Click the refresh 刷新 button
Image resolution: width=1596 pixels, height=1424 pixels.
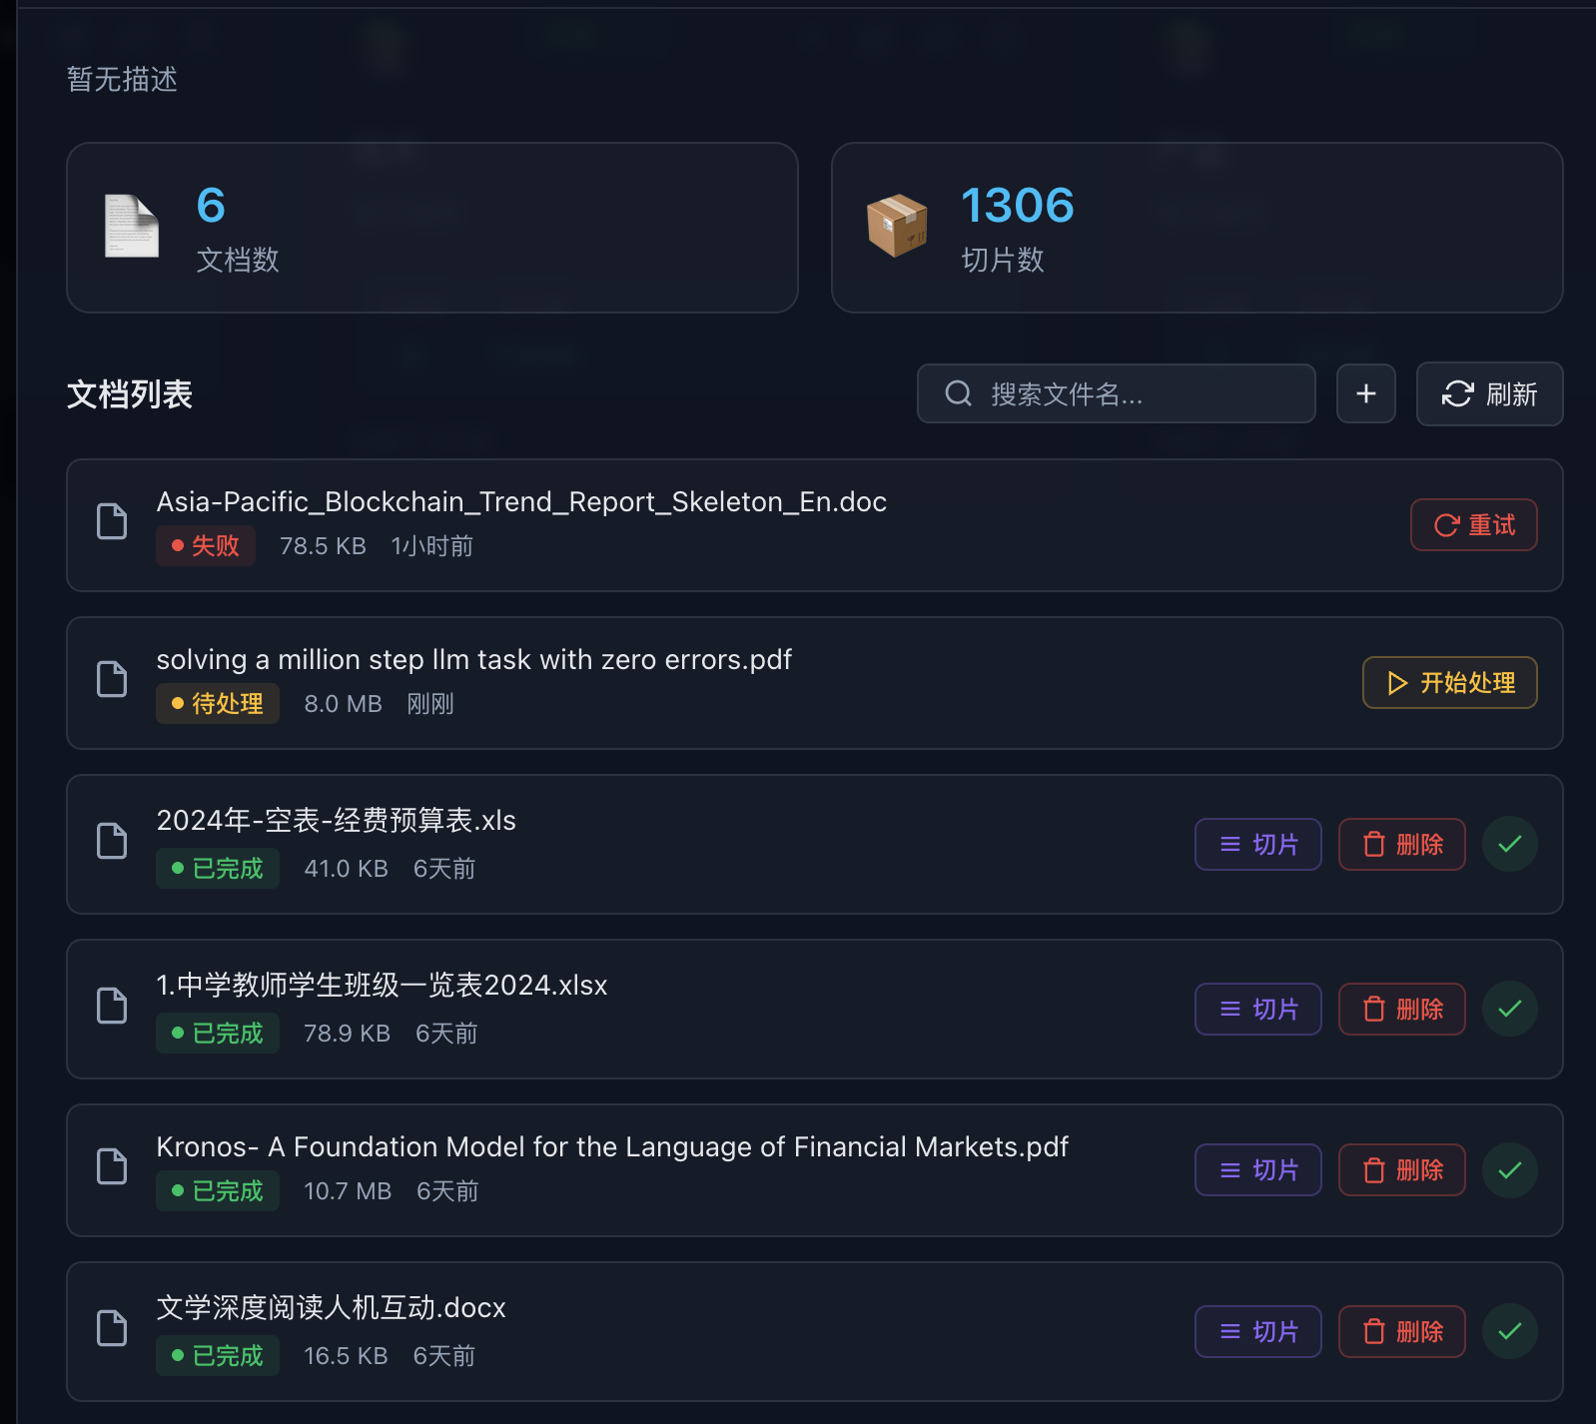point(1489,394)
